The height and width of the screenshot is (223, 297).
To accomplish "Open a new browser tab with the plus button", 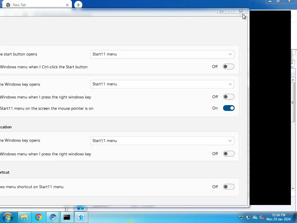I will click(x=78, y=5).
